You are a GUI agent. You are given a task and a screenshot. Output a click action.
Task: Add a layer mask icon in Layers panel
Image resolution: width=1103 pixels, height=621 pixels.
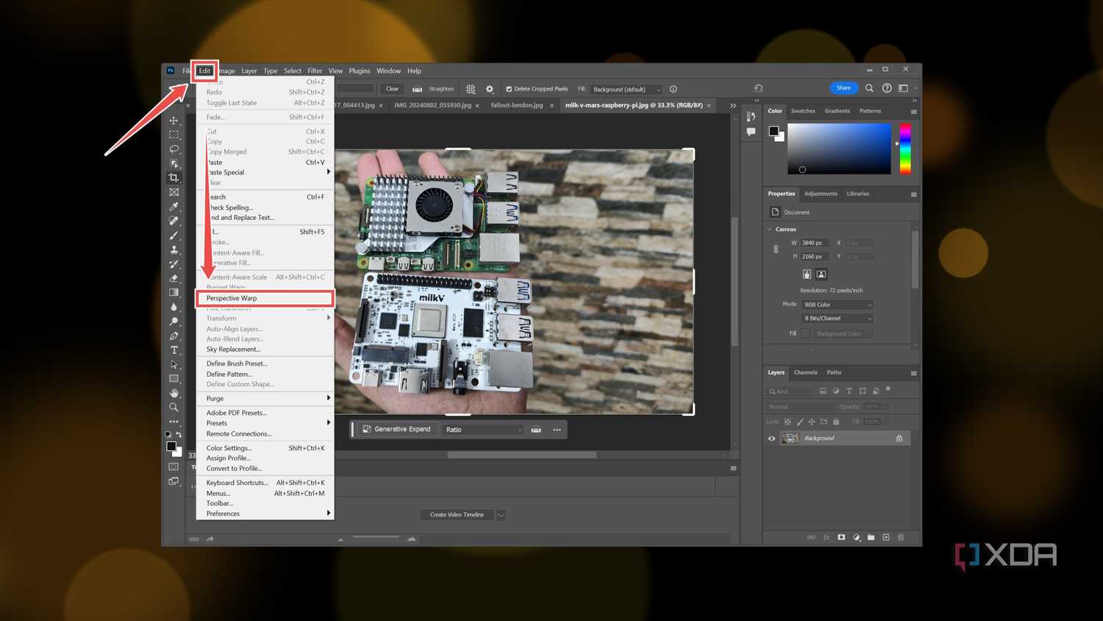(x=841, y=537)
